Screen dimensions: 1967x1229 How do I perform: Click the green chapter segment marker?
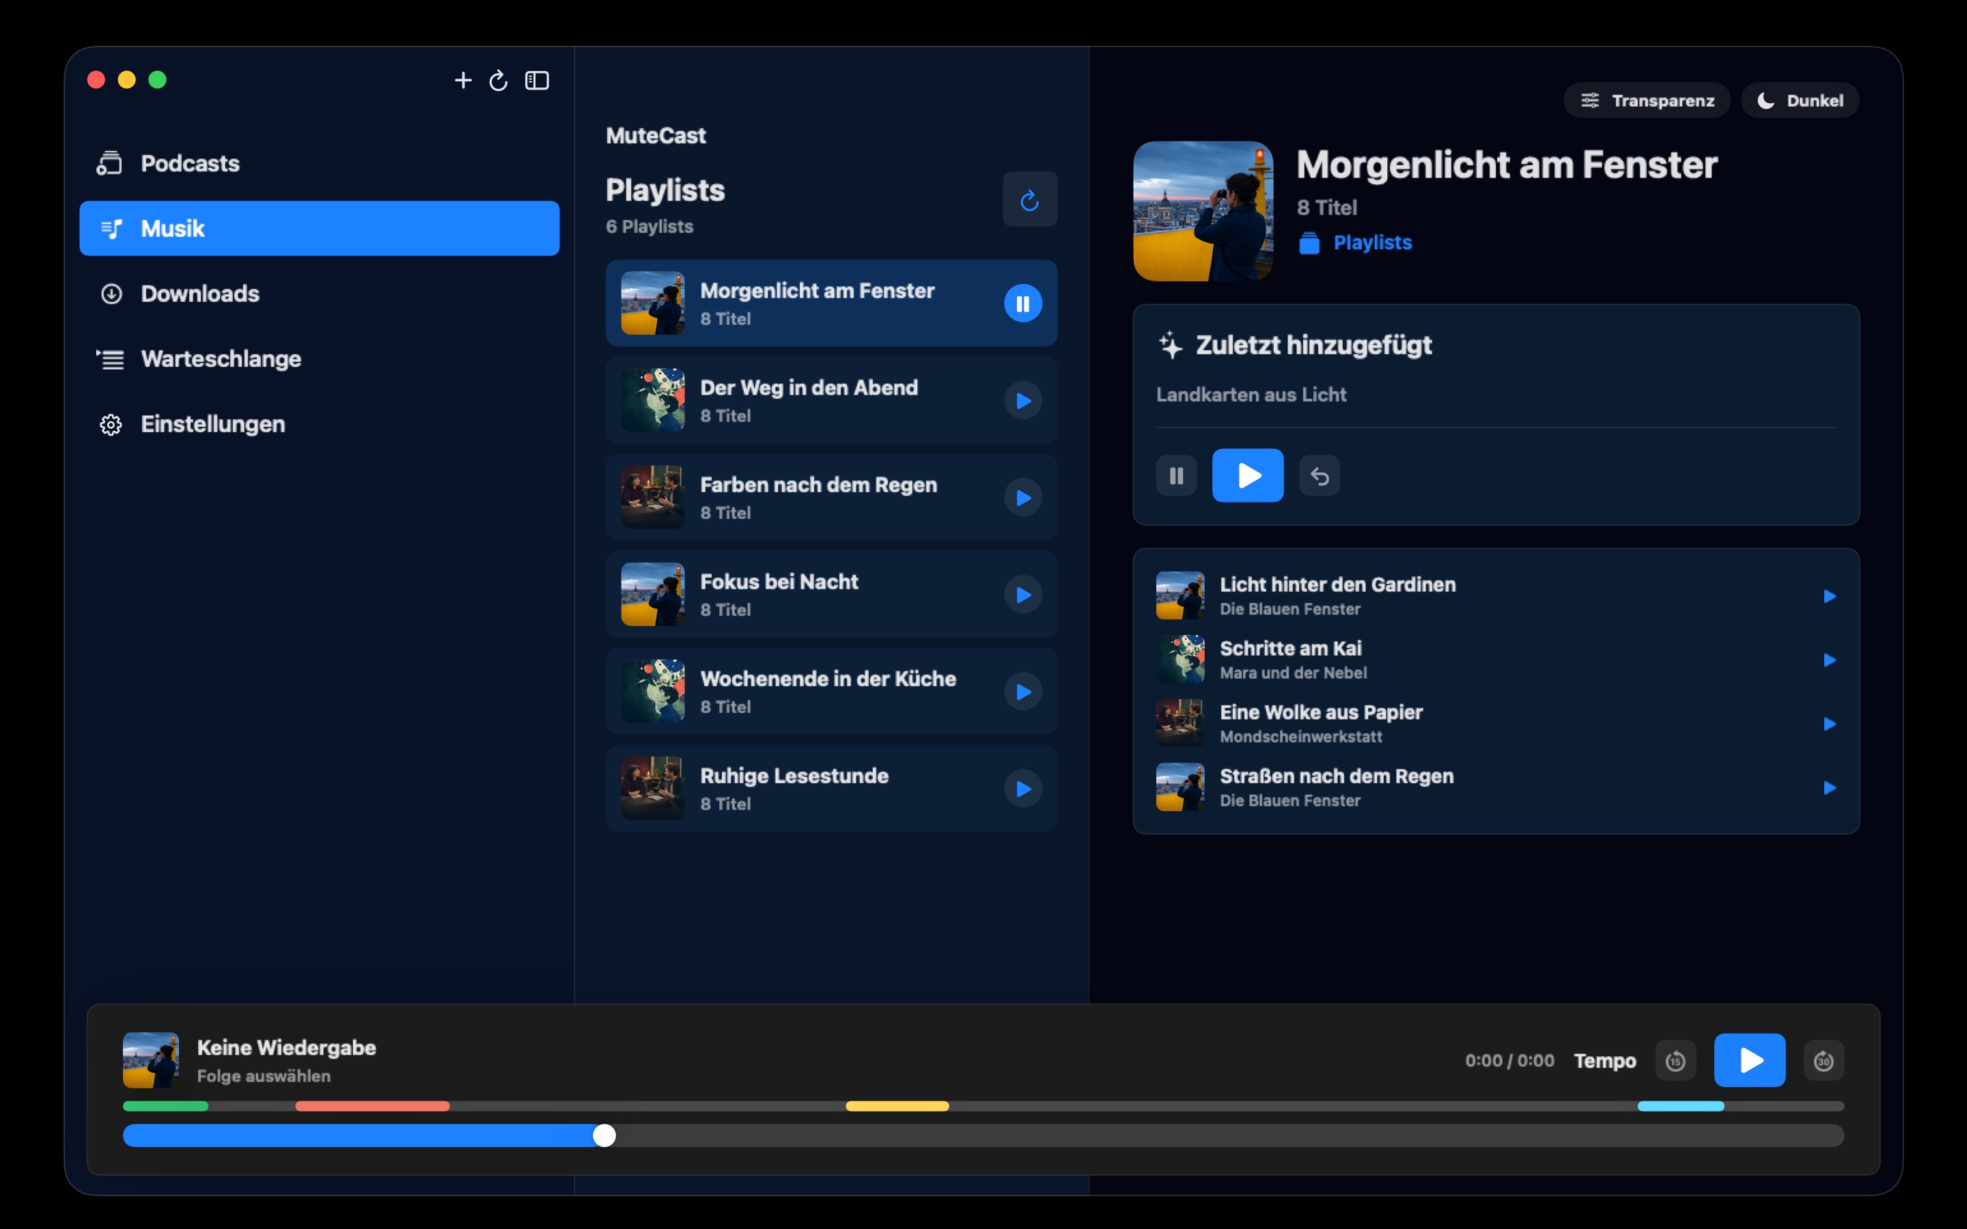coord(166,1106)
